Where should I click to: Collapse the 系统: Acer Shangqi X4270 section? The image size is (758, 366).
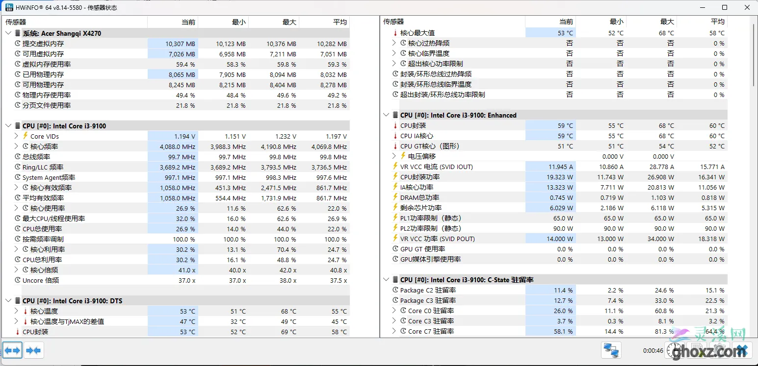click(8, 33)
